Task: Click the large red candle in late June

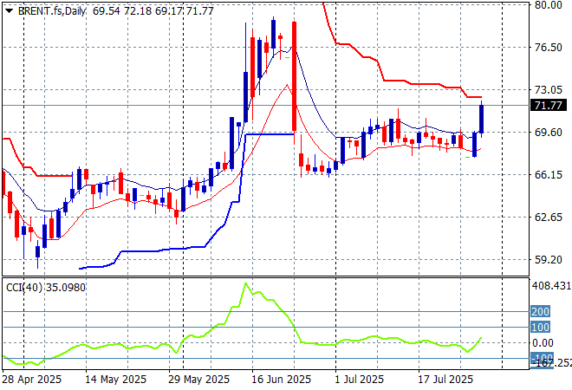Action: (x=294, y=76)
